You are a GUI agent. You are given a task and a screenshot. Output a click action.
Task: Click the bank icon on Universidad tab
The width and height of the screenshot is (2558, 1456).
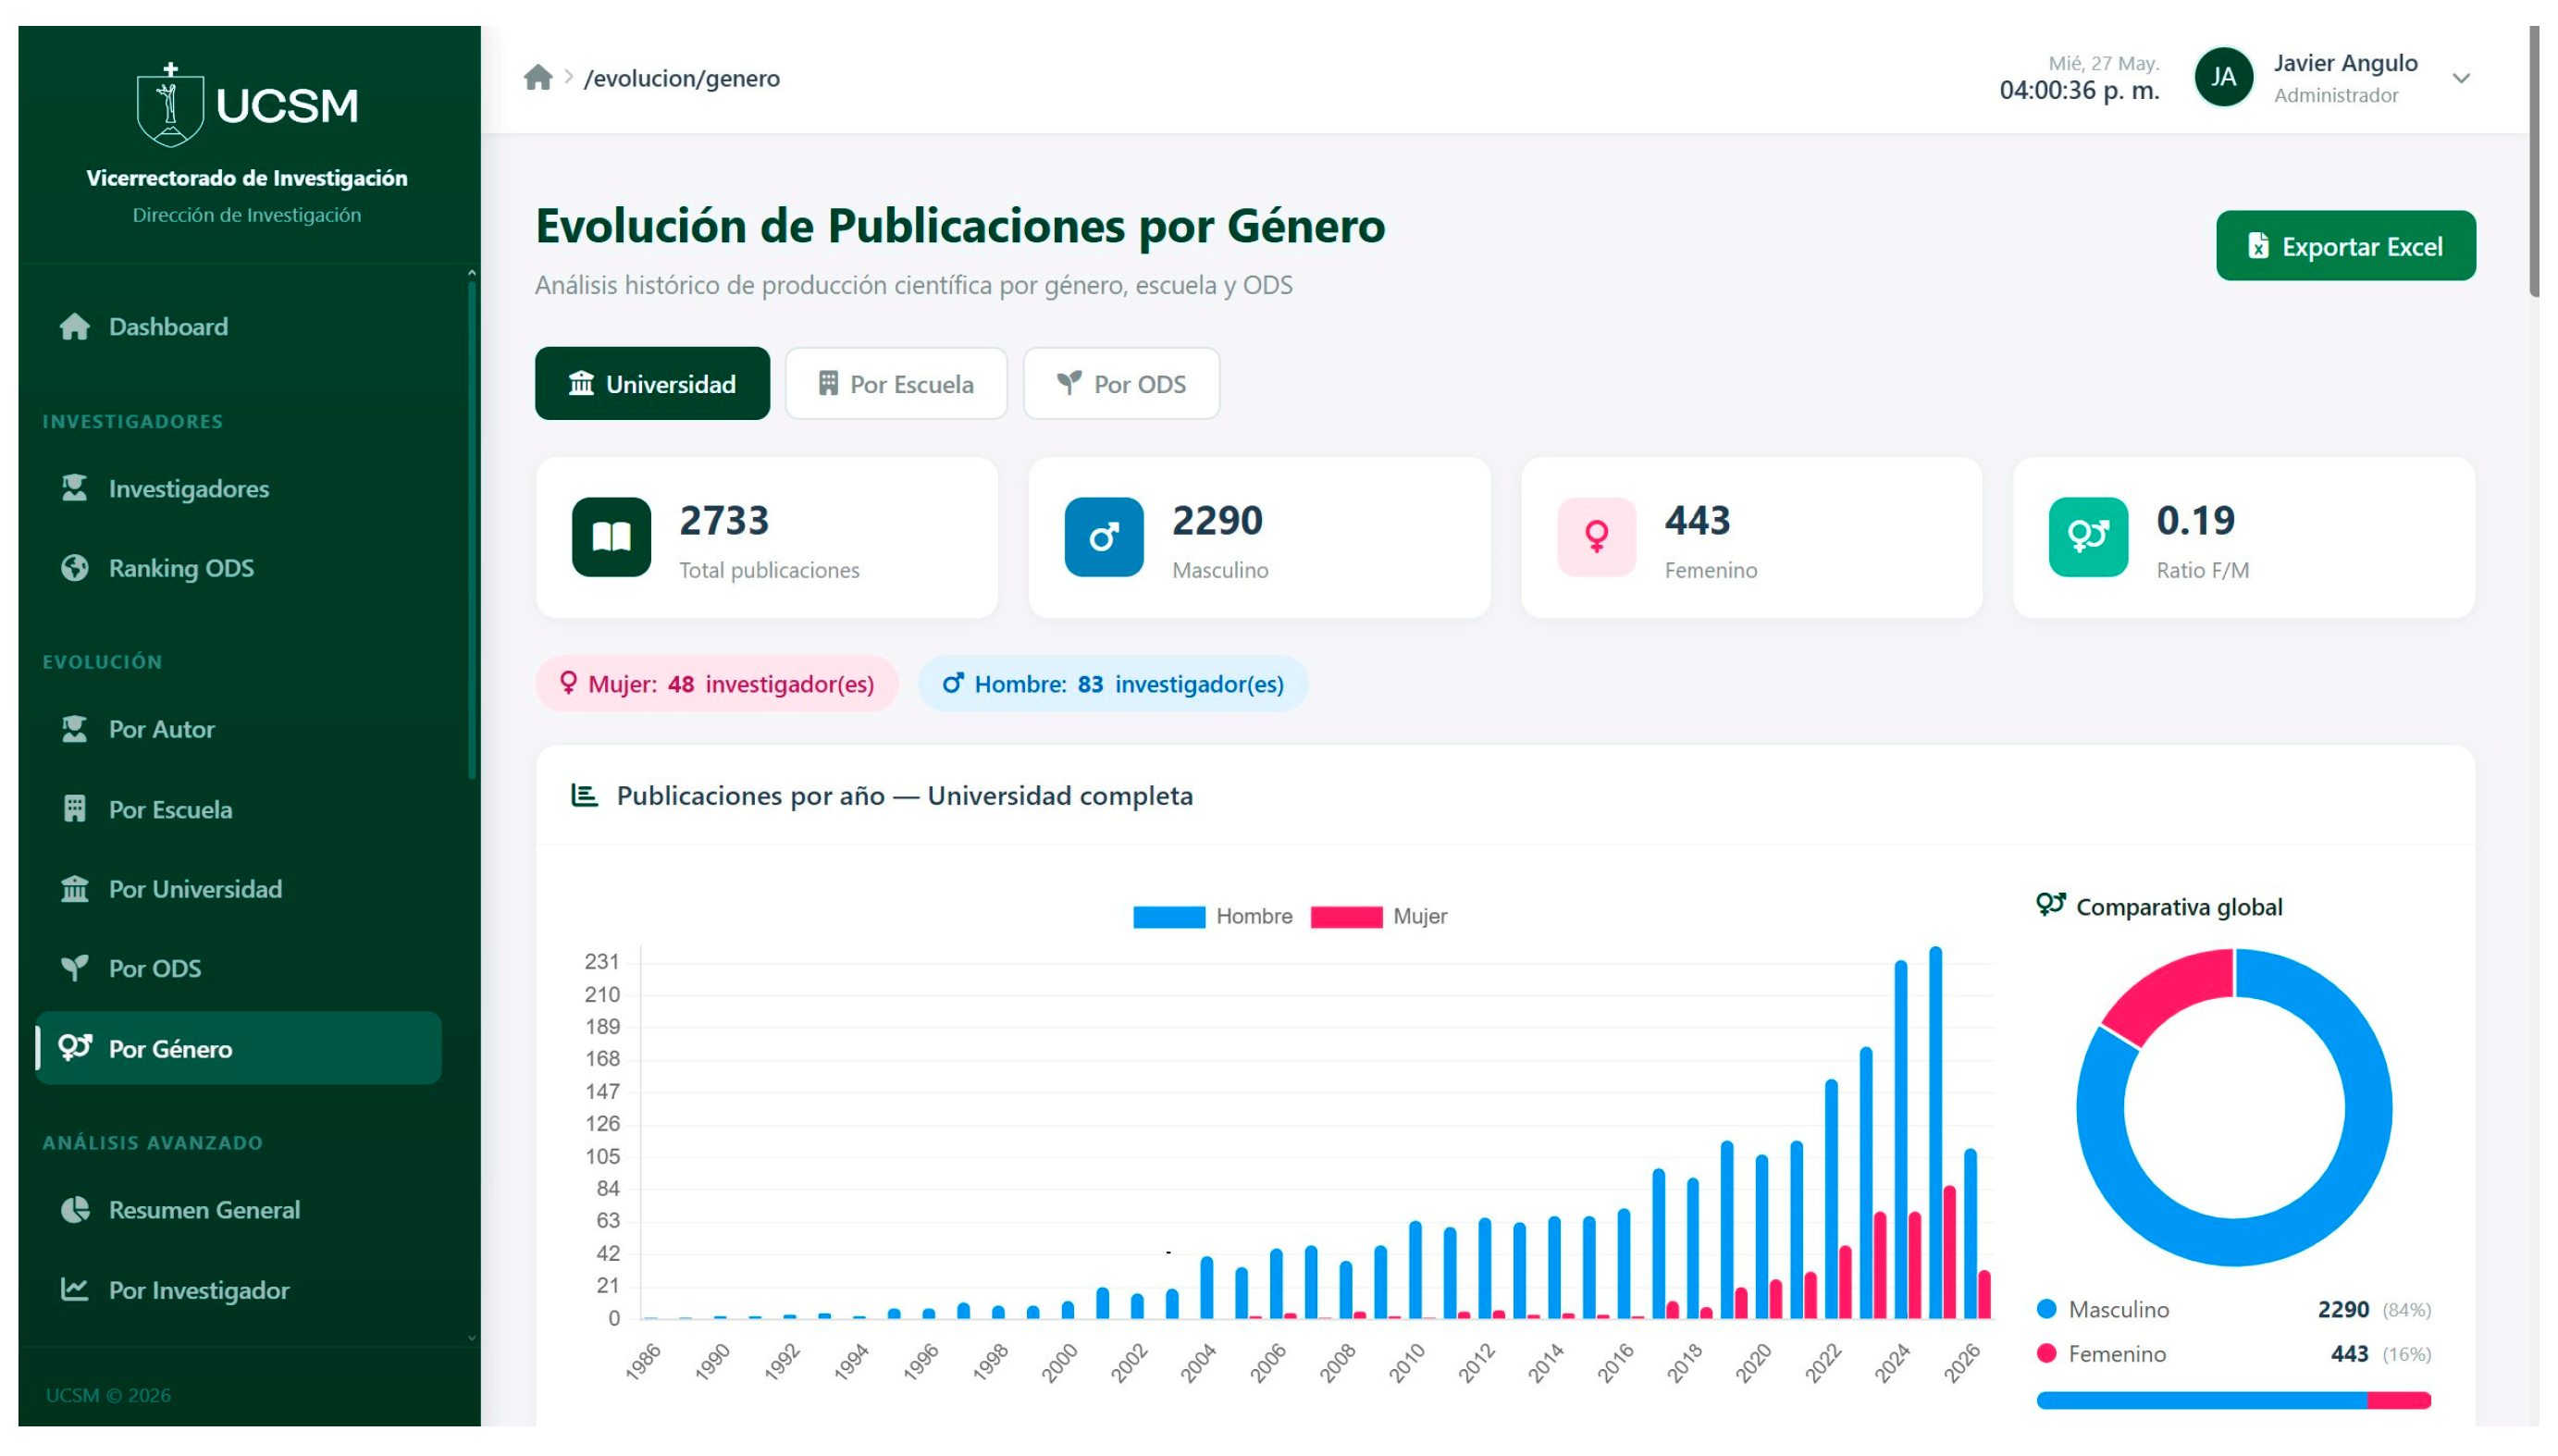point(581,383)
